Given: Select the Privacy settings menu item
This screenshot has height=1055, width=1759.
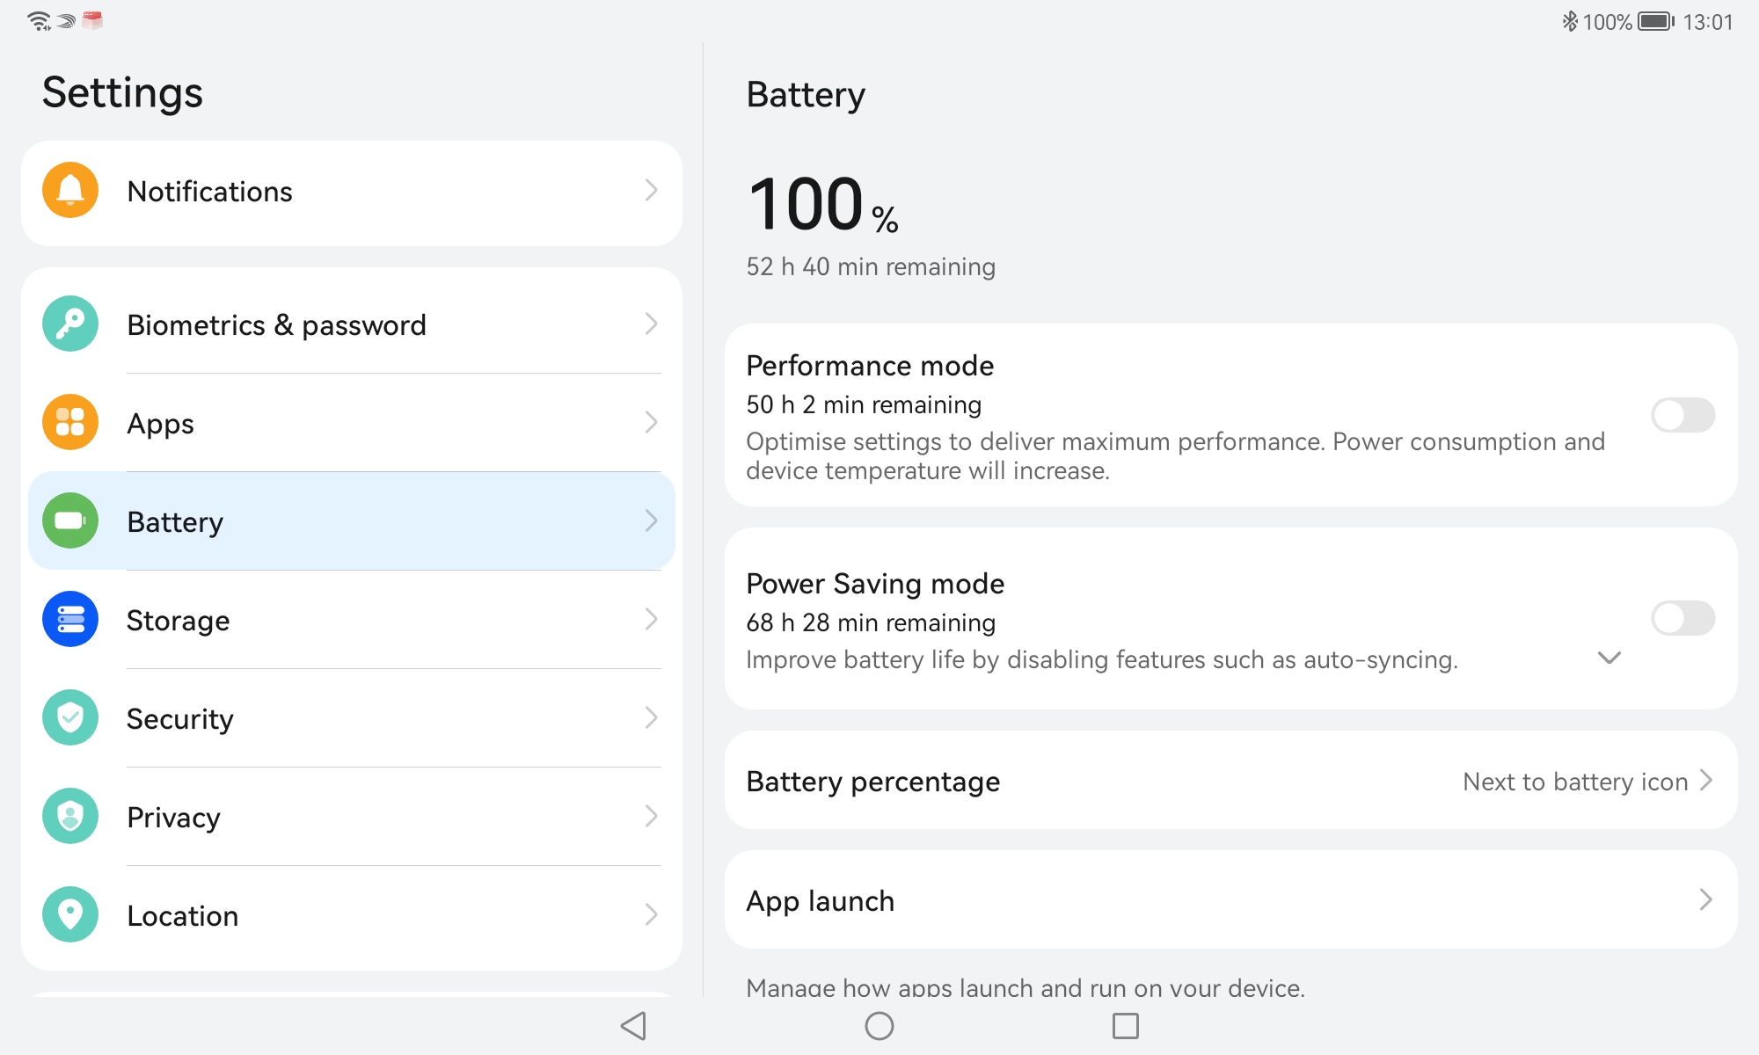Looking at the screenshot, I should pyautogui.click(x=352, y=817).
